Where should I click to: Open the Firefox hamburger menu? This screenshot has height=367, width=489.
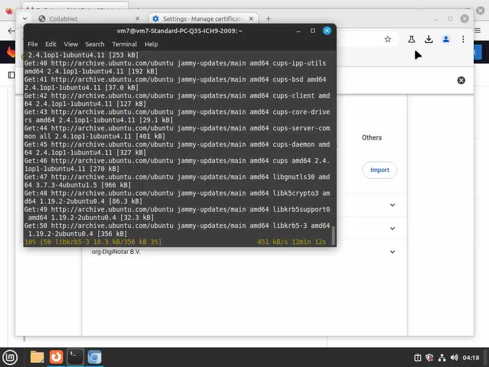pyautogui.click(x=478, y=30)
